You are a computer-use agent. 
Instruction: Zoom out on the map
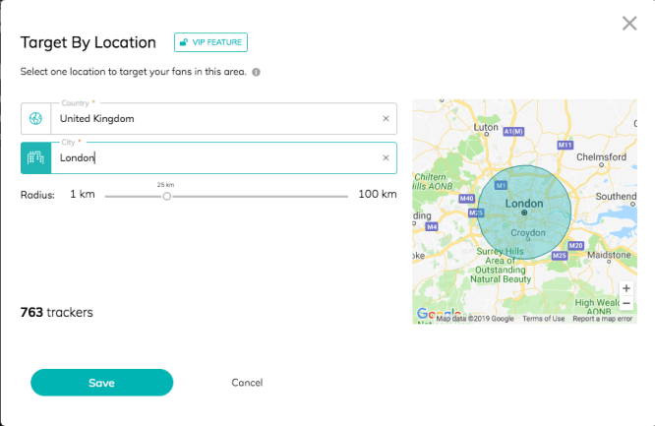pyautogui.click(x=626, y=304)
